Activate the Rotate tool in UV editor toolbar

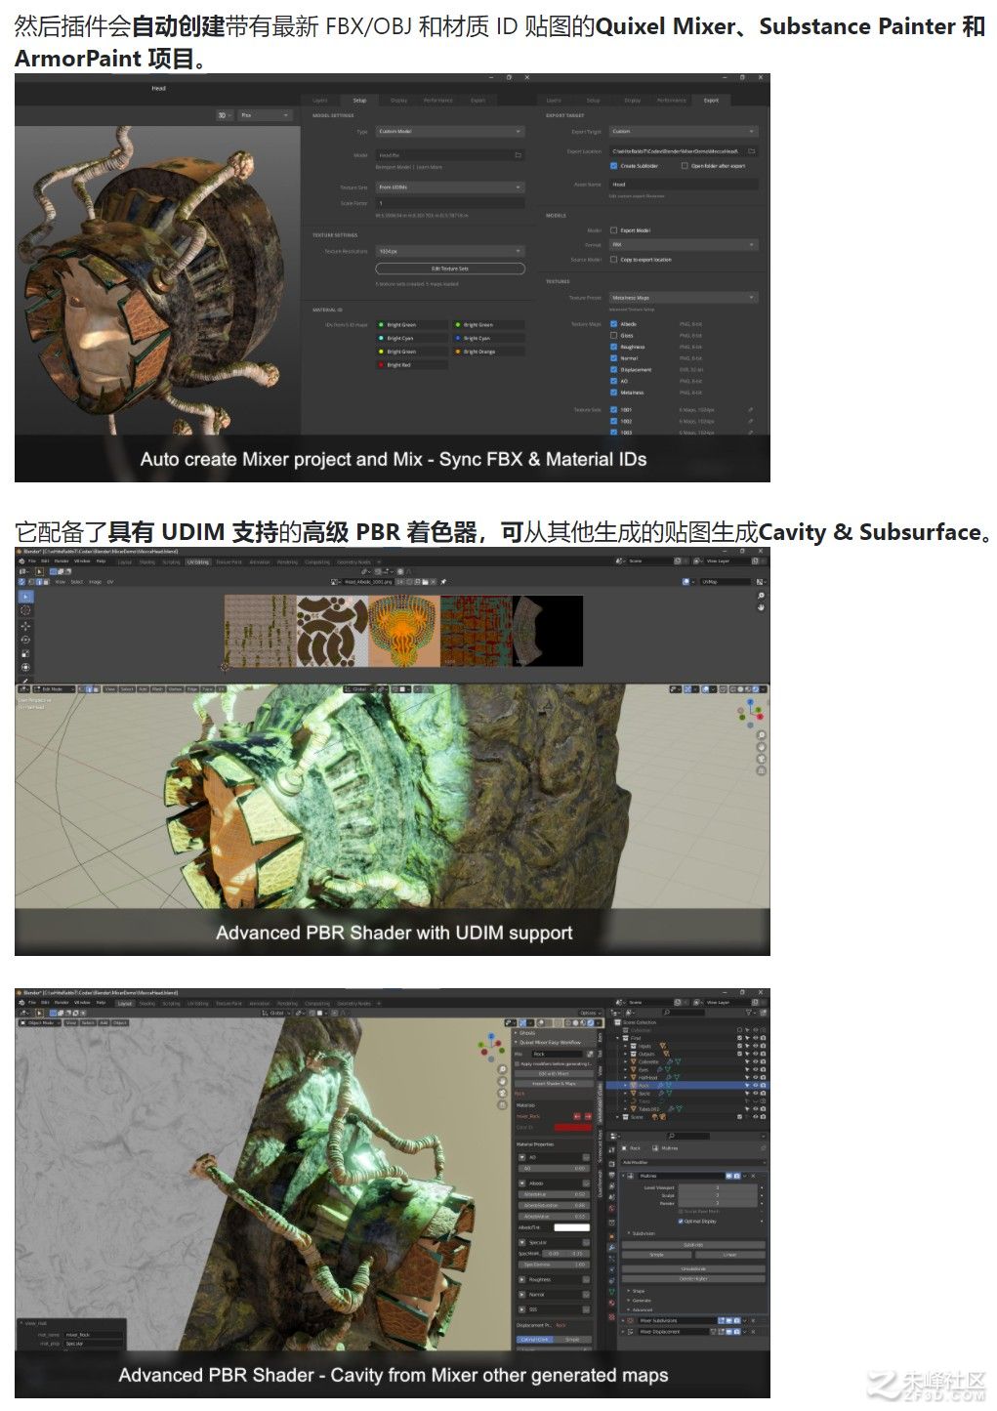click(x=26, y=640)
